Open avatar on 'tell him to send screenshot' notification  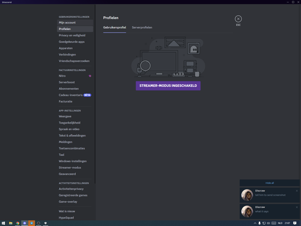[x=247, y=195]
